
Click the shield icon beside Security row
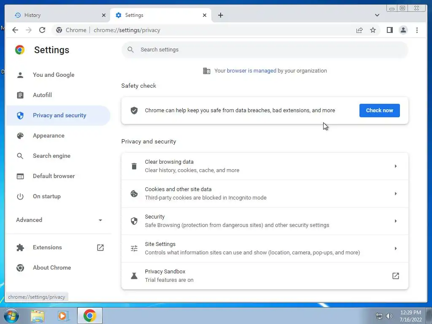tap(134, 221)
